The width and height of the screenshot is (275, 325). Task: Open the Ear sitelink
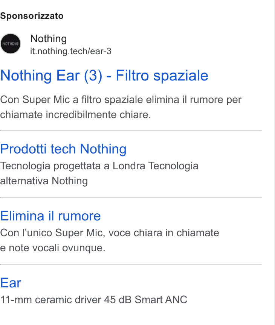click(11, 283)
